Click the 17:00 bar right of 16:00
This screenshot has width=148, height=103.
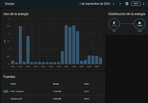click(x=77, y=48)
